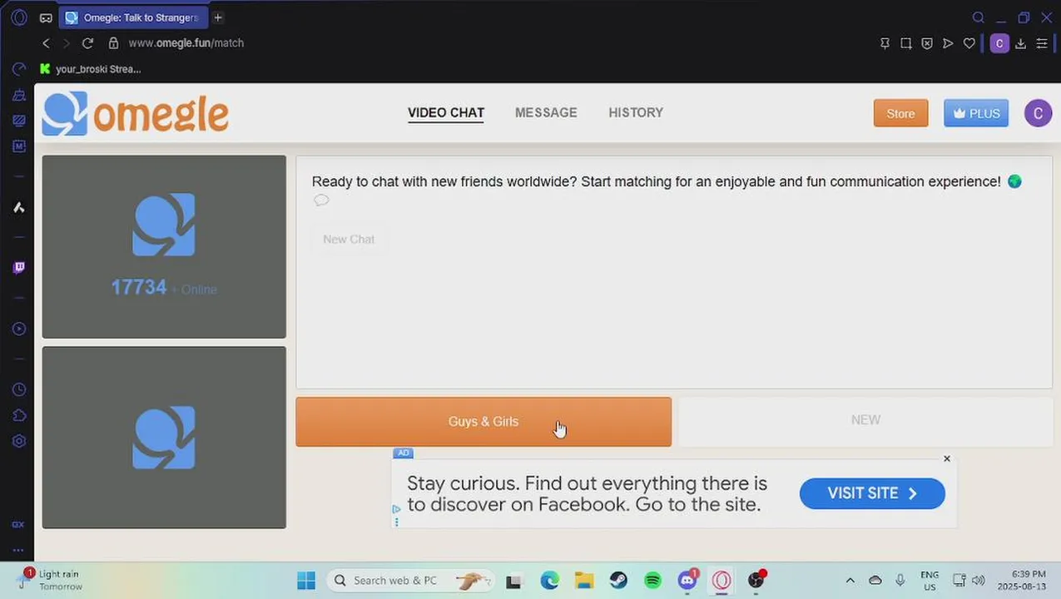The width and height of the screenshot is (1061, 599).
Task: Click the blue PLUS button
Action: 976,113
